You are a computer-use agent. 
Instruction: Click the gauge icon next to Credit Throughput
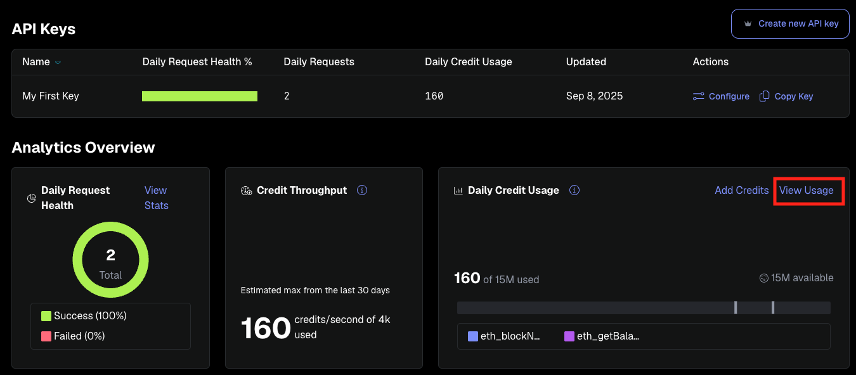tap(247, 191)
